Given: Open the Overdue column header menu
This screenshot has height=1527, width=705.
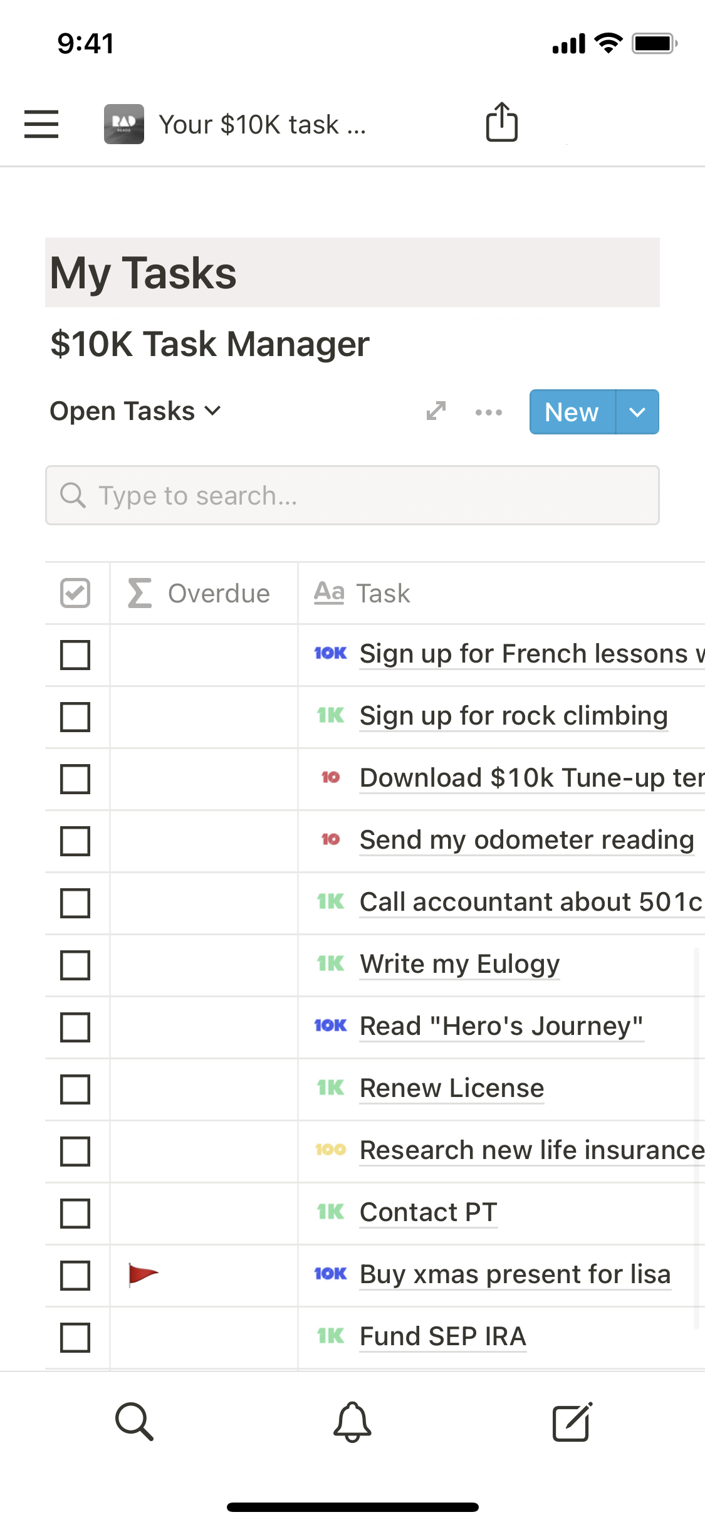Looking at the screenshot, I should pos(204,593).
